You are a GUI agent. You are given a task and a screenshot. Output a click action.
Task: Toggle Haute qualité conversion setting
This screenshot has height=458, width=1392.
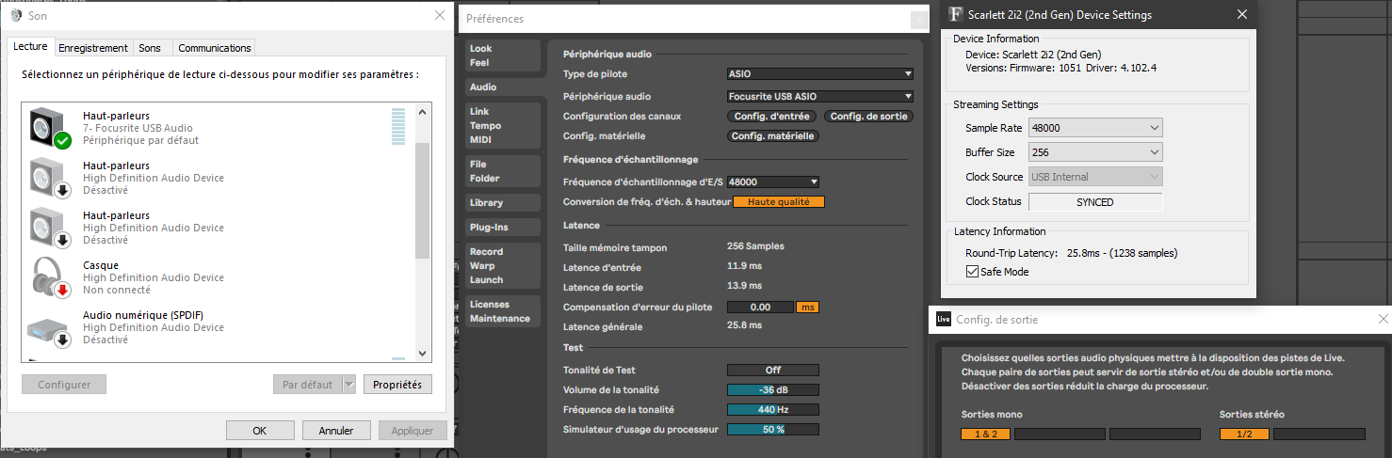click(x=779, y=202)
